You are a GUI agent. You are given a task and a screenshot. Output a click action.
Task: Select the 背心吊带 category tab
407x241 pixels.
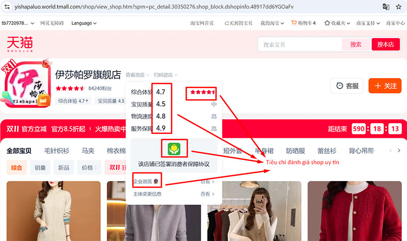click(361, 151)
